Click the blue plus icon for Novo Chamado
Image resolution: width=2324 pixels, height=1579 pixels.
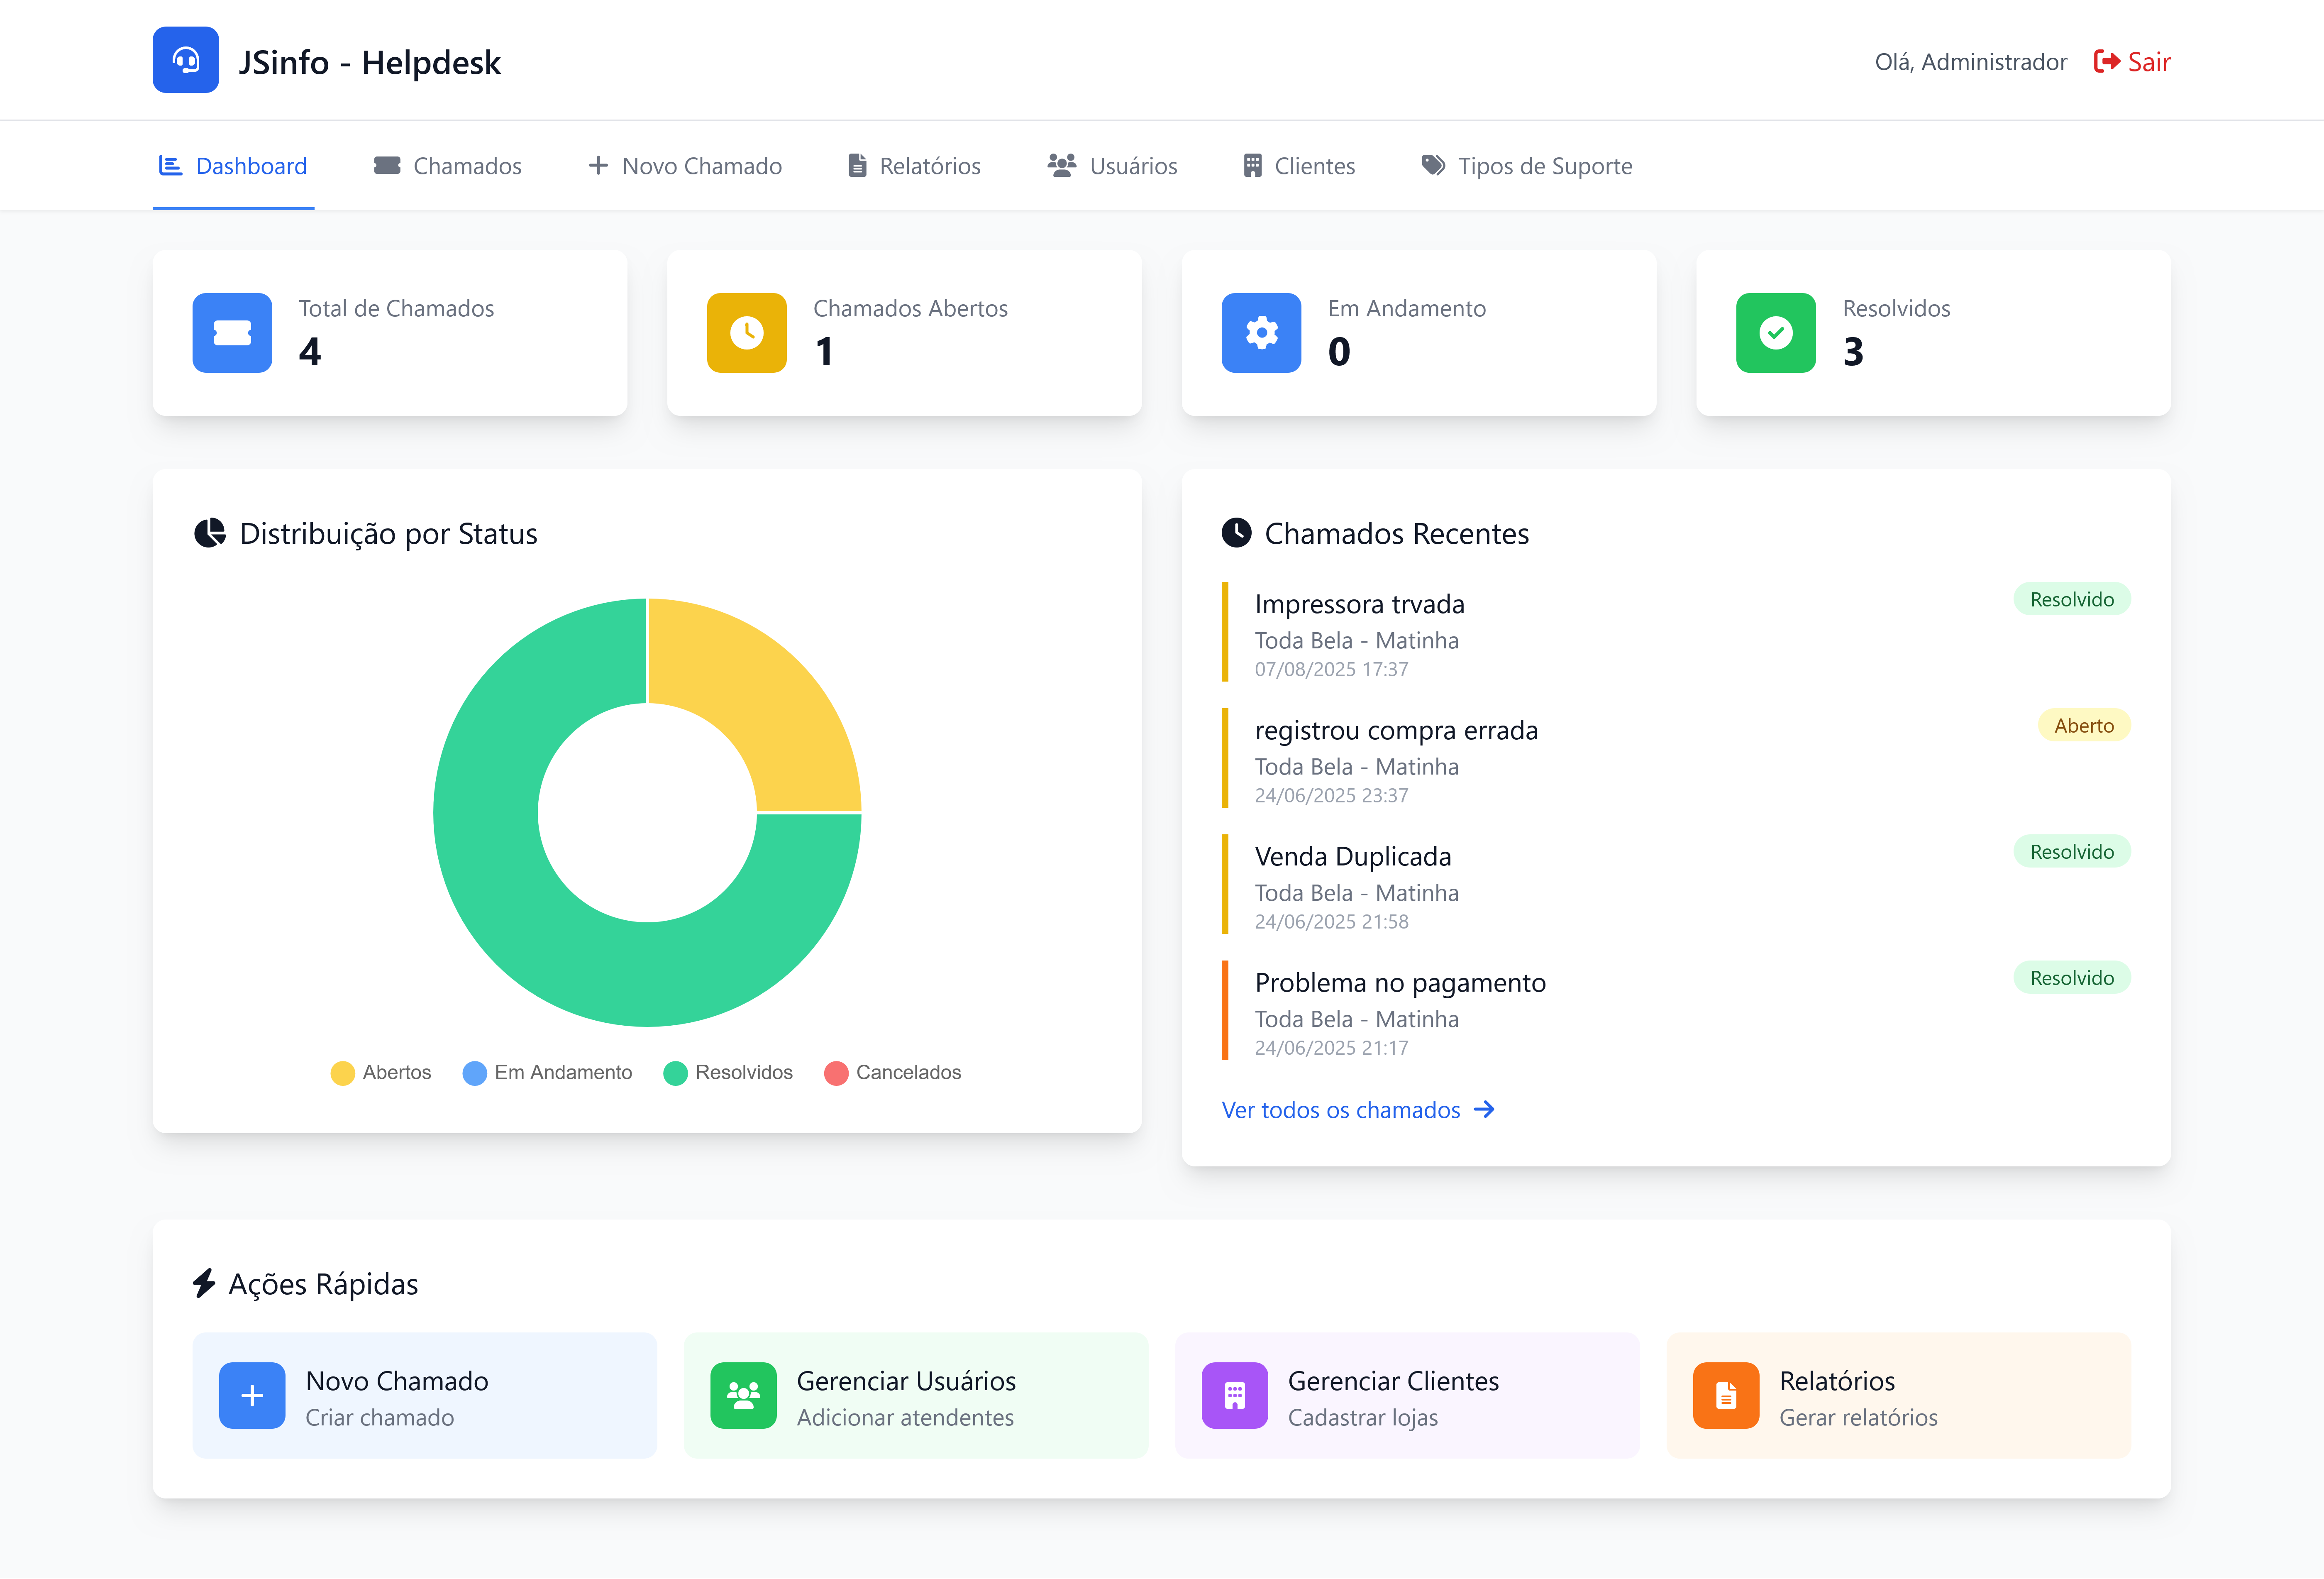[x=252, y=1395]
